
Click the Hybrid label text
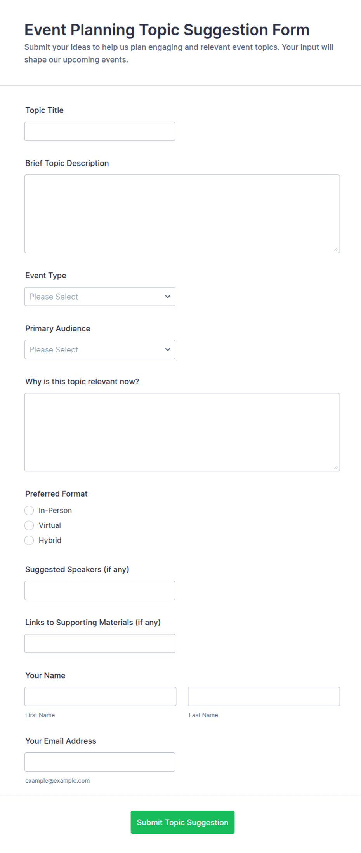click(50, 540)
